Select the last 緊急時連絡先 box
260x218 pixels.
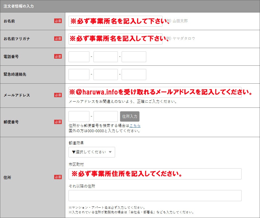point(134,74)
